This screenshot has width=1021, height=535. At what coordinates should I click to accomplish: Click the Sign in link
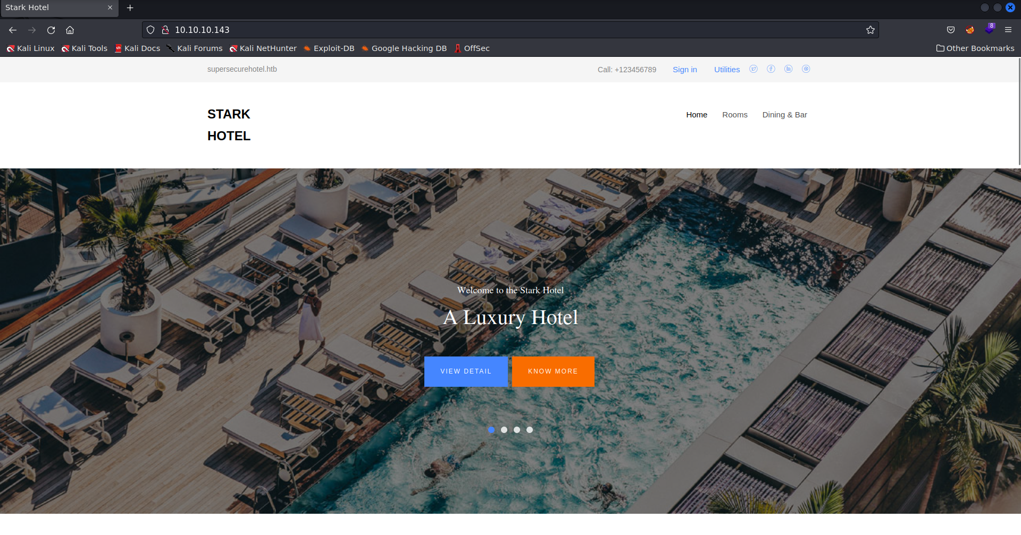(x=685, y=70)
